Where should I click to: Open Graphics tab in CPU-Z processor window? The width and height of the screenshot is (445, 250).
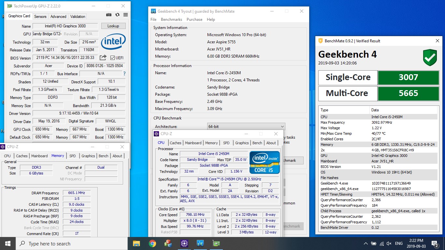[242, 143]
